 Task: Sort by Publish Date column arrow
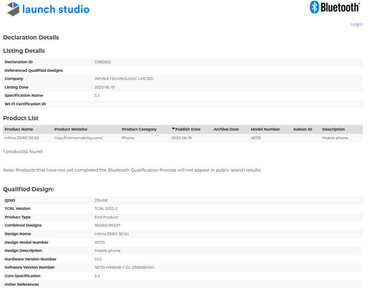173,129
